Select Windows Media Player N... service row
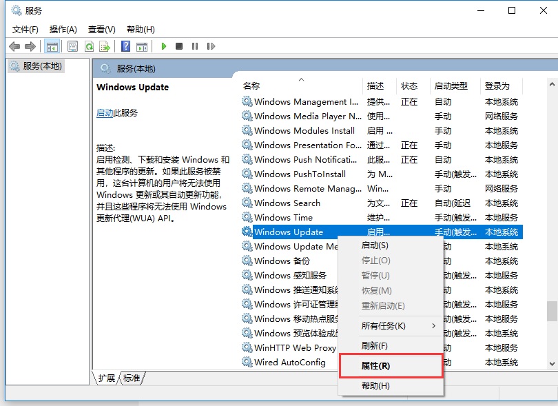The image size is (558, 406). point(382,116)
